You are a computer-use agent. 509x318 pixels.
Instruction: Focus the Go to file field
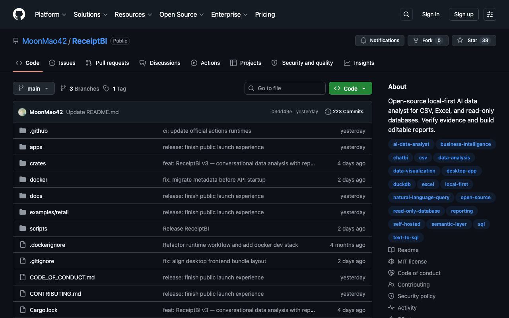tap(285, 88)
